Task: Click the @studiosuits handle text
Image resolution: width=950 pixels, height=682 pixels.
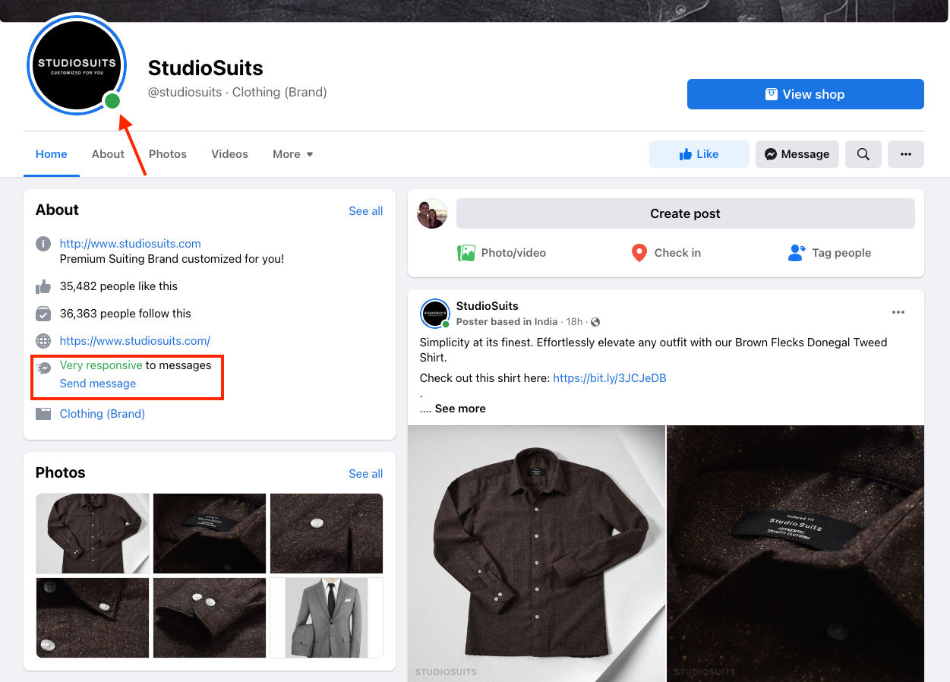Action: click(x=185, y=92)
